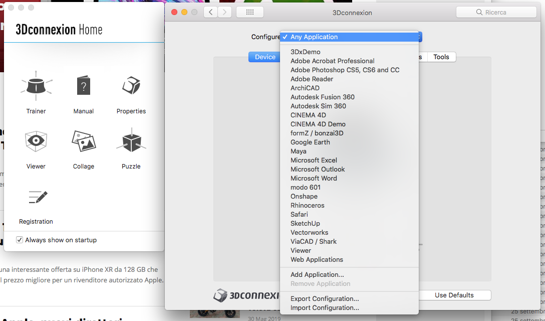
Task: Click the Show All grid icon in toolbar
Action: tap(250, 12)
